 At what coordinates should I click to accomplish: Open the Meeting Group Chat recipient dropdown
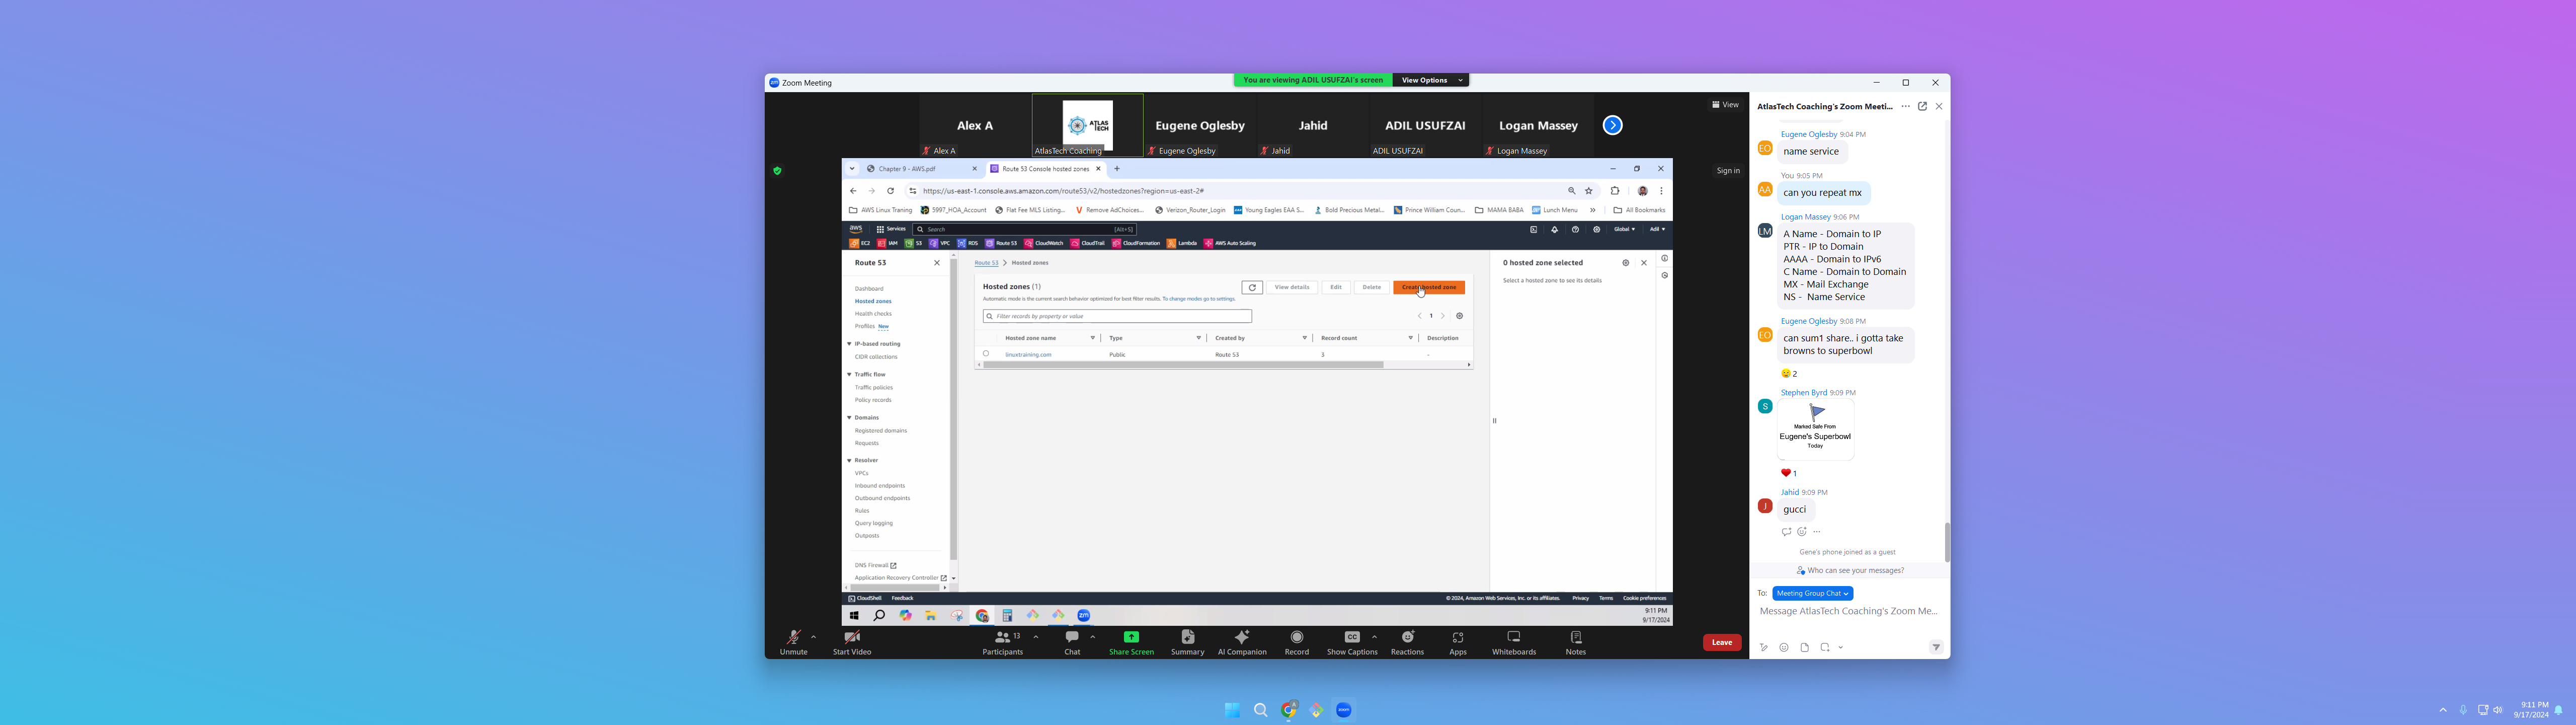coord(1812,593)
